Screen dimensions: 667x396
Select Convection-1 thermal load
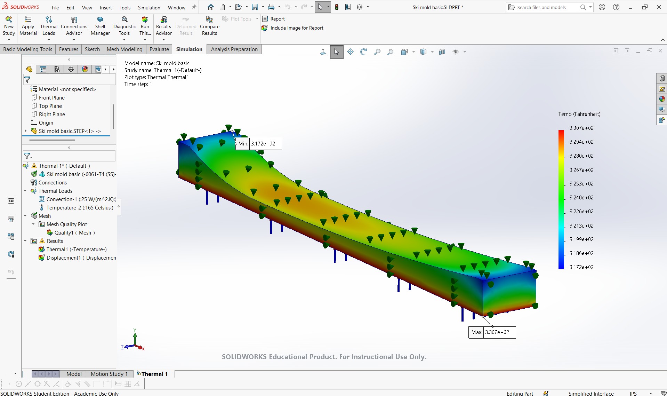77,199
